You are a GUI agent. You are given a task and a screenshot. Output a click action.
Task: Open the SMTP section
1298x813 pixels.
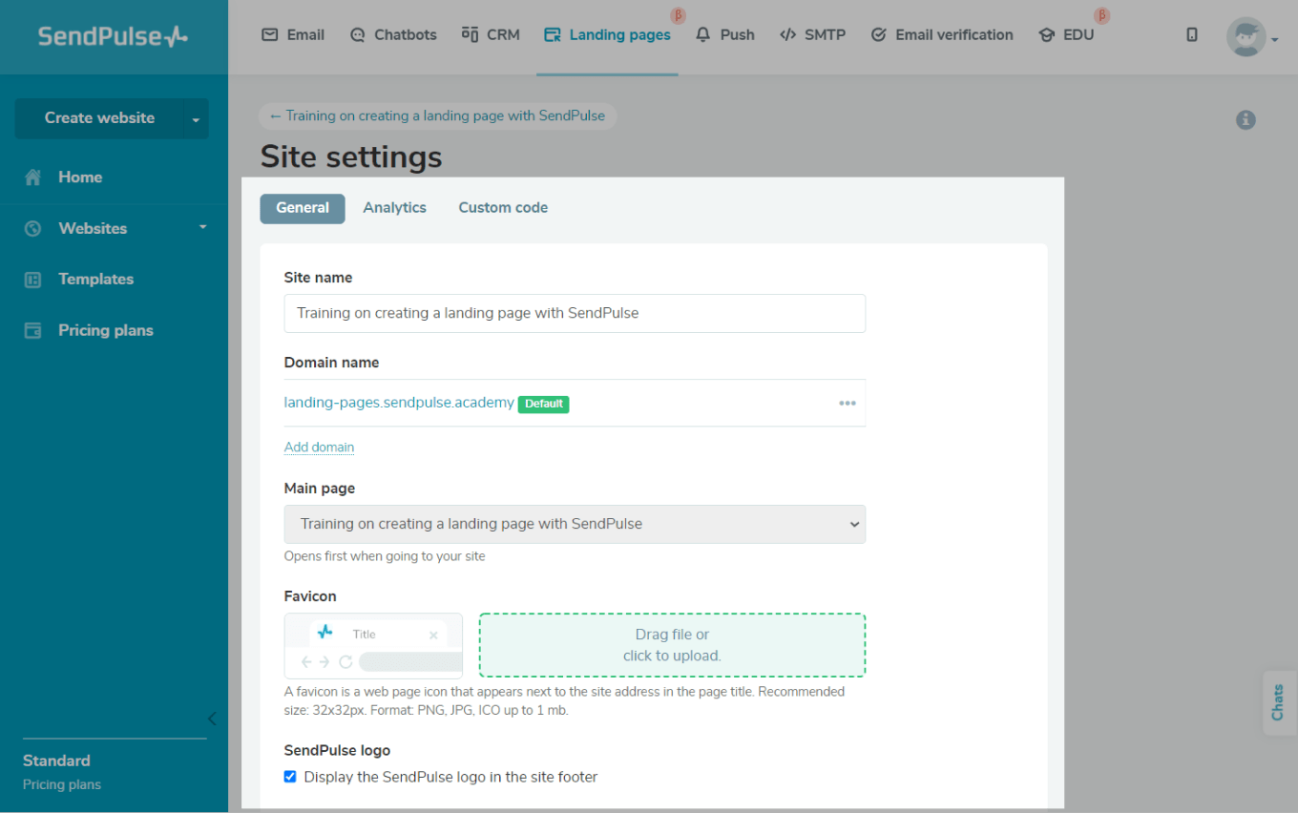(812, 34)
